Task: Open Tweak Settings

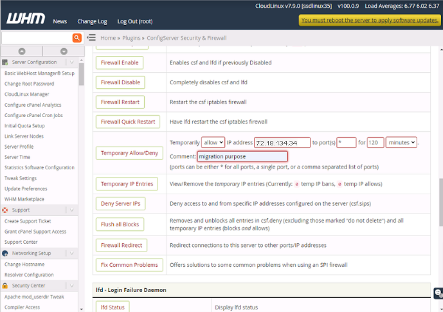Action: [x=21, y=178]
